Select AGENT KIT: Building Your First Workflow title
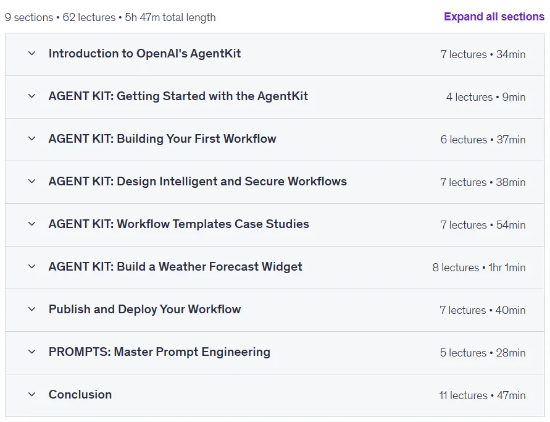 pyautogui.click(x=162, y=138)
